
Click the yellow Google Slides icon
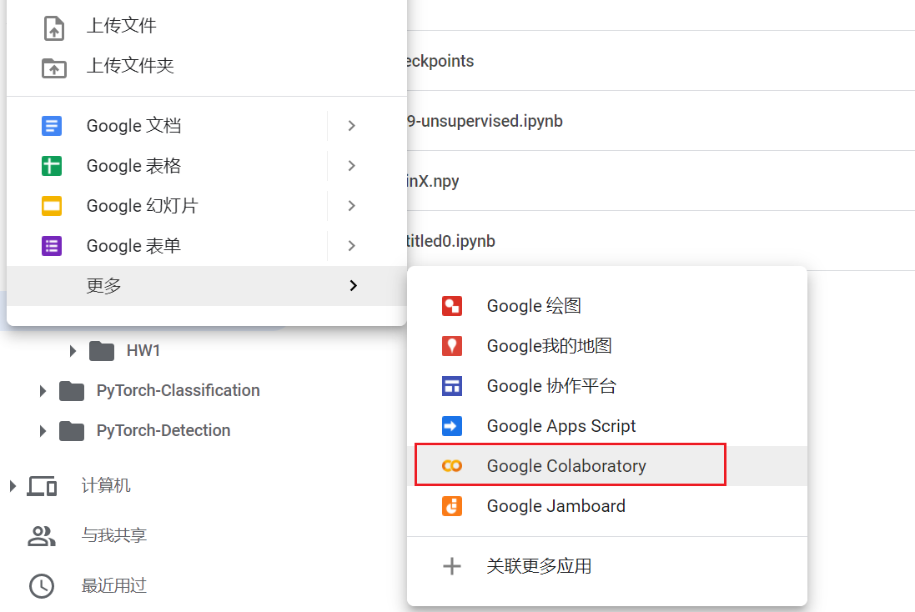point(52,206)
